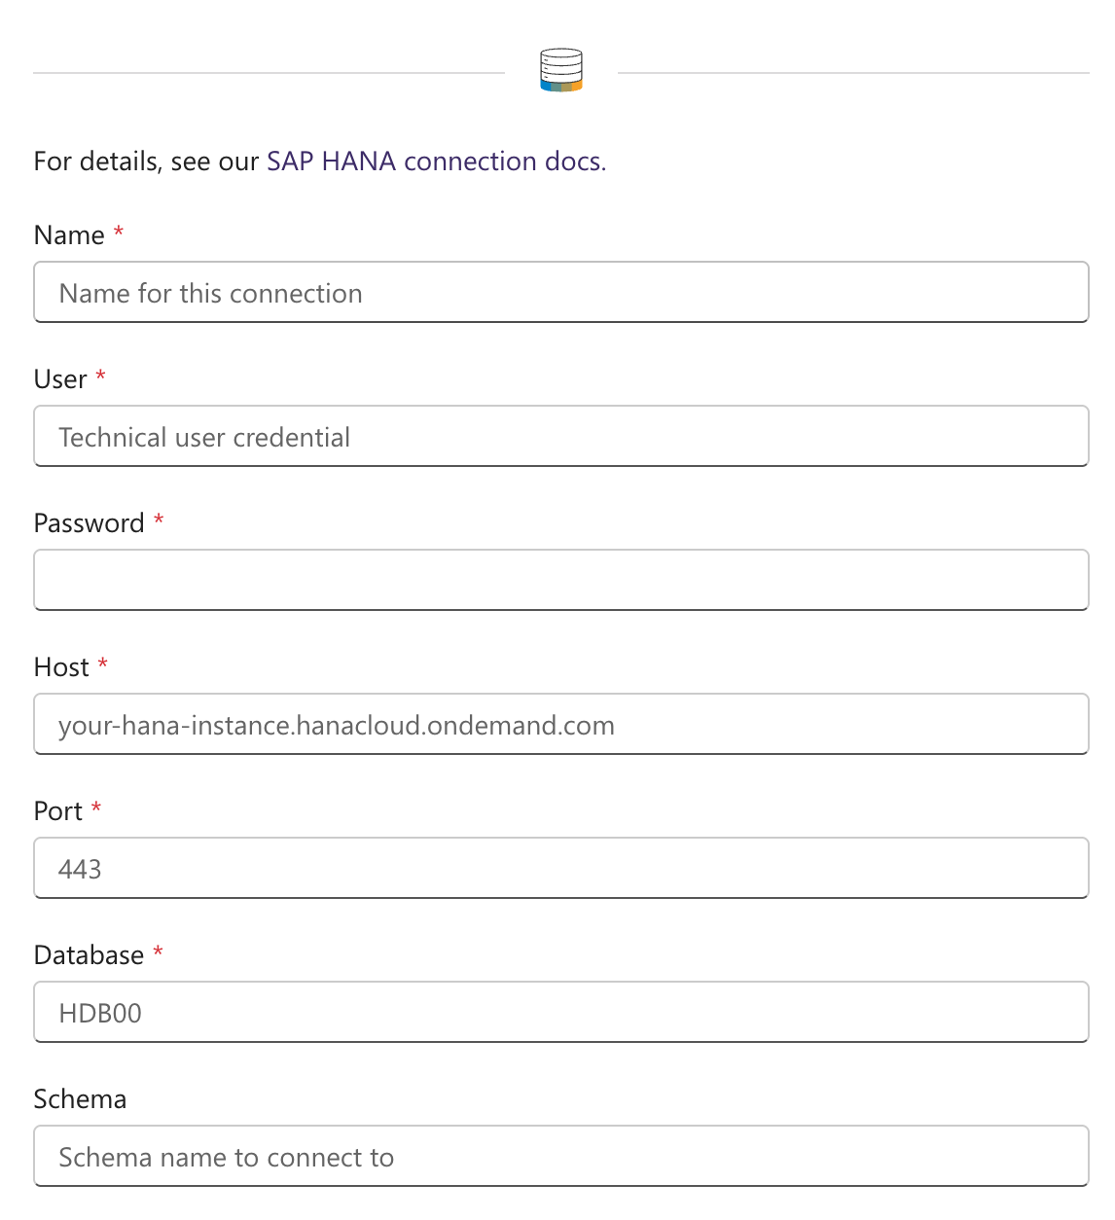Open the SAP HANA connection docs link
The height and width of the screenshot is (1220, 1115).
coord(436,161)
